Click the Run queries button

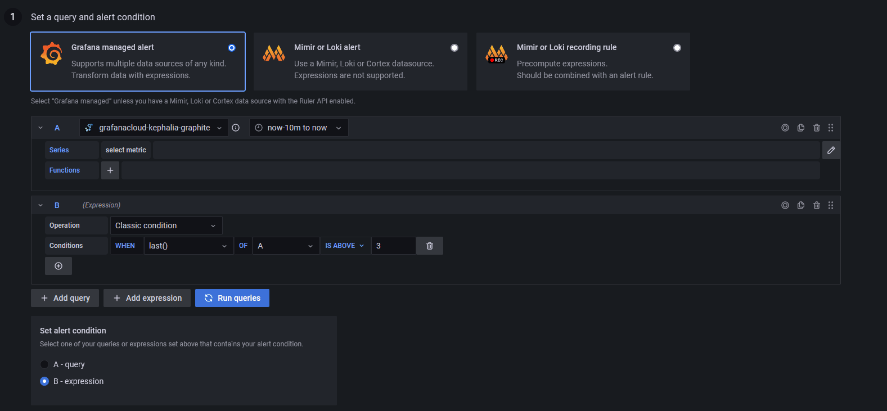point(232,298)
